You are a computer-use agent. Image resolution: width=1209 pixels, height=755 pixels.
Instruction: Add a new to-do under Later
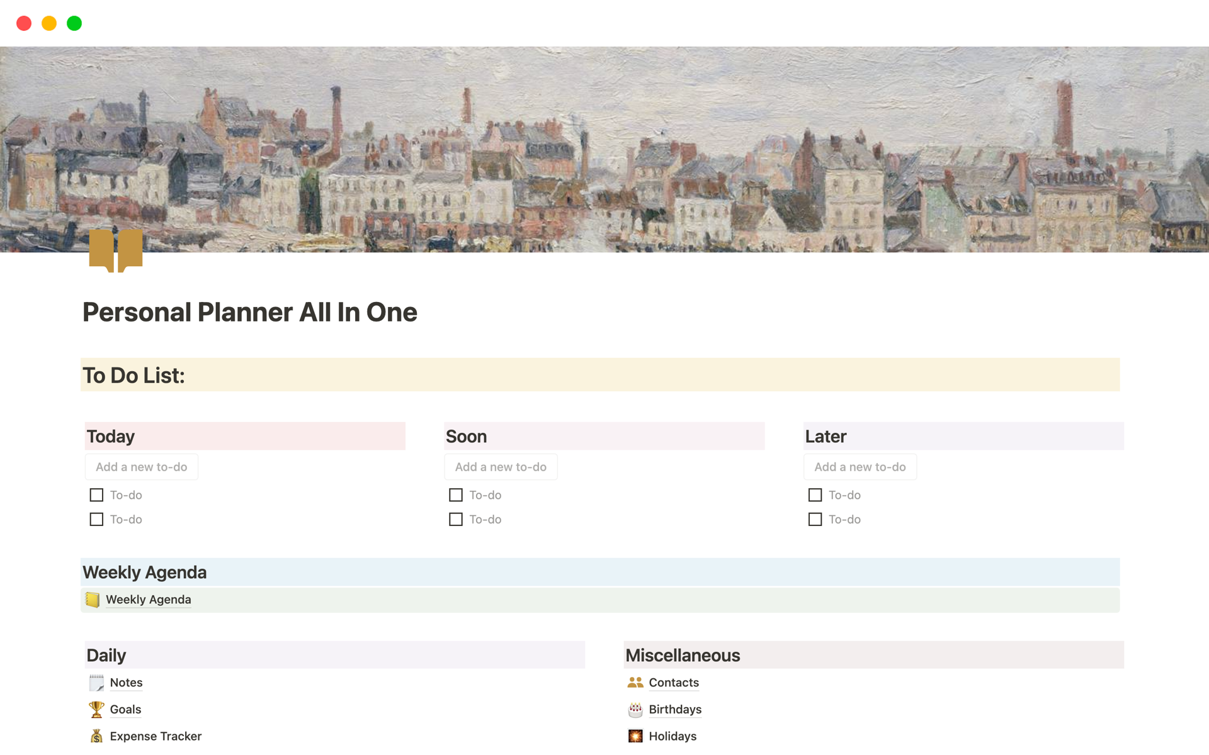coord(860,467)
